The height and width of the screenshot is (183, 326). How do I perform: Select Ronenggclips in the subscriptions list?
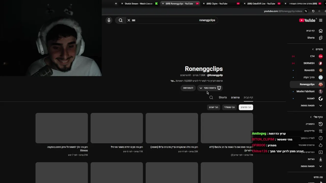[307, 84]
